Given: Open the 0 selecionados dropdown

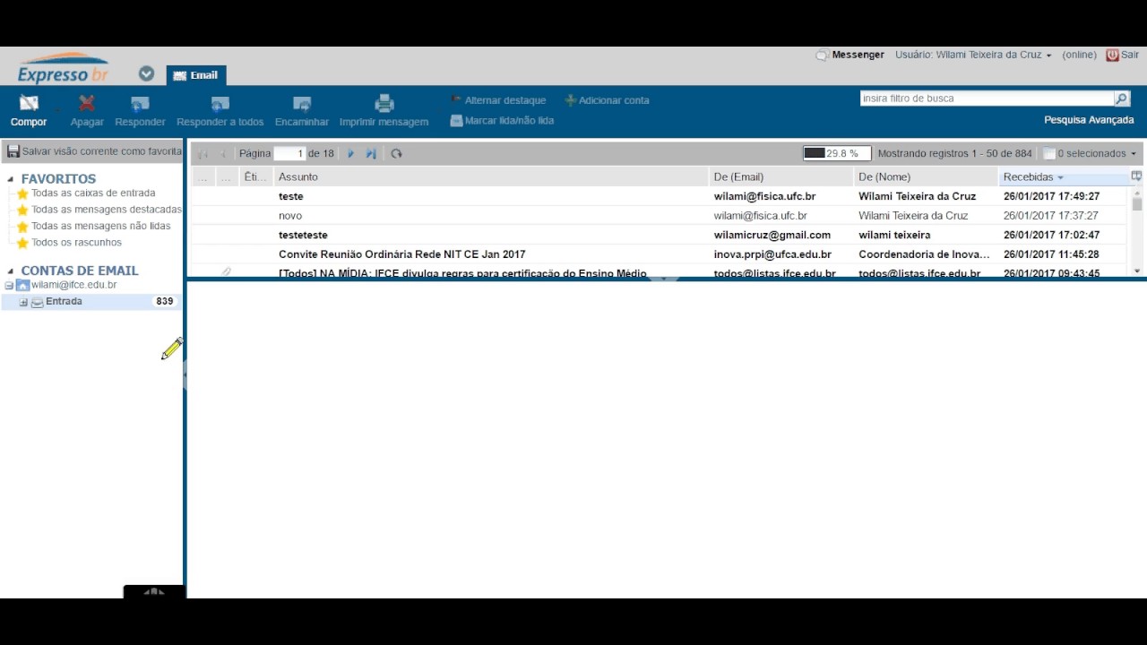Looking at the screenshot, I should click(x=1091, y=153).
